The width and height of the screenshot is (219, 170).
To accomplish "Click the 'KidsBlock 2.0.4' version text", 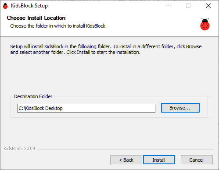I will pos(19,149).
